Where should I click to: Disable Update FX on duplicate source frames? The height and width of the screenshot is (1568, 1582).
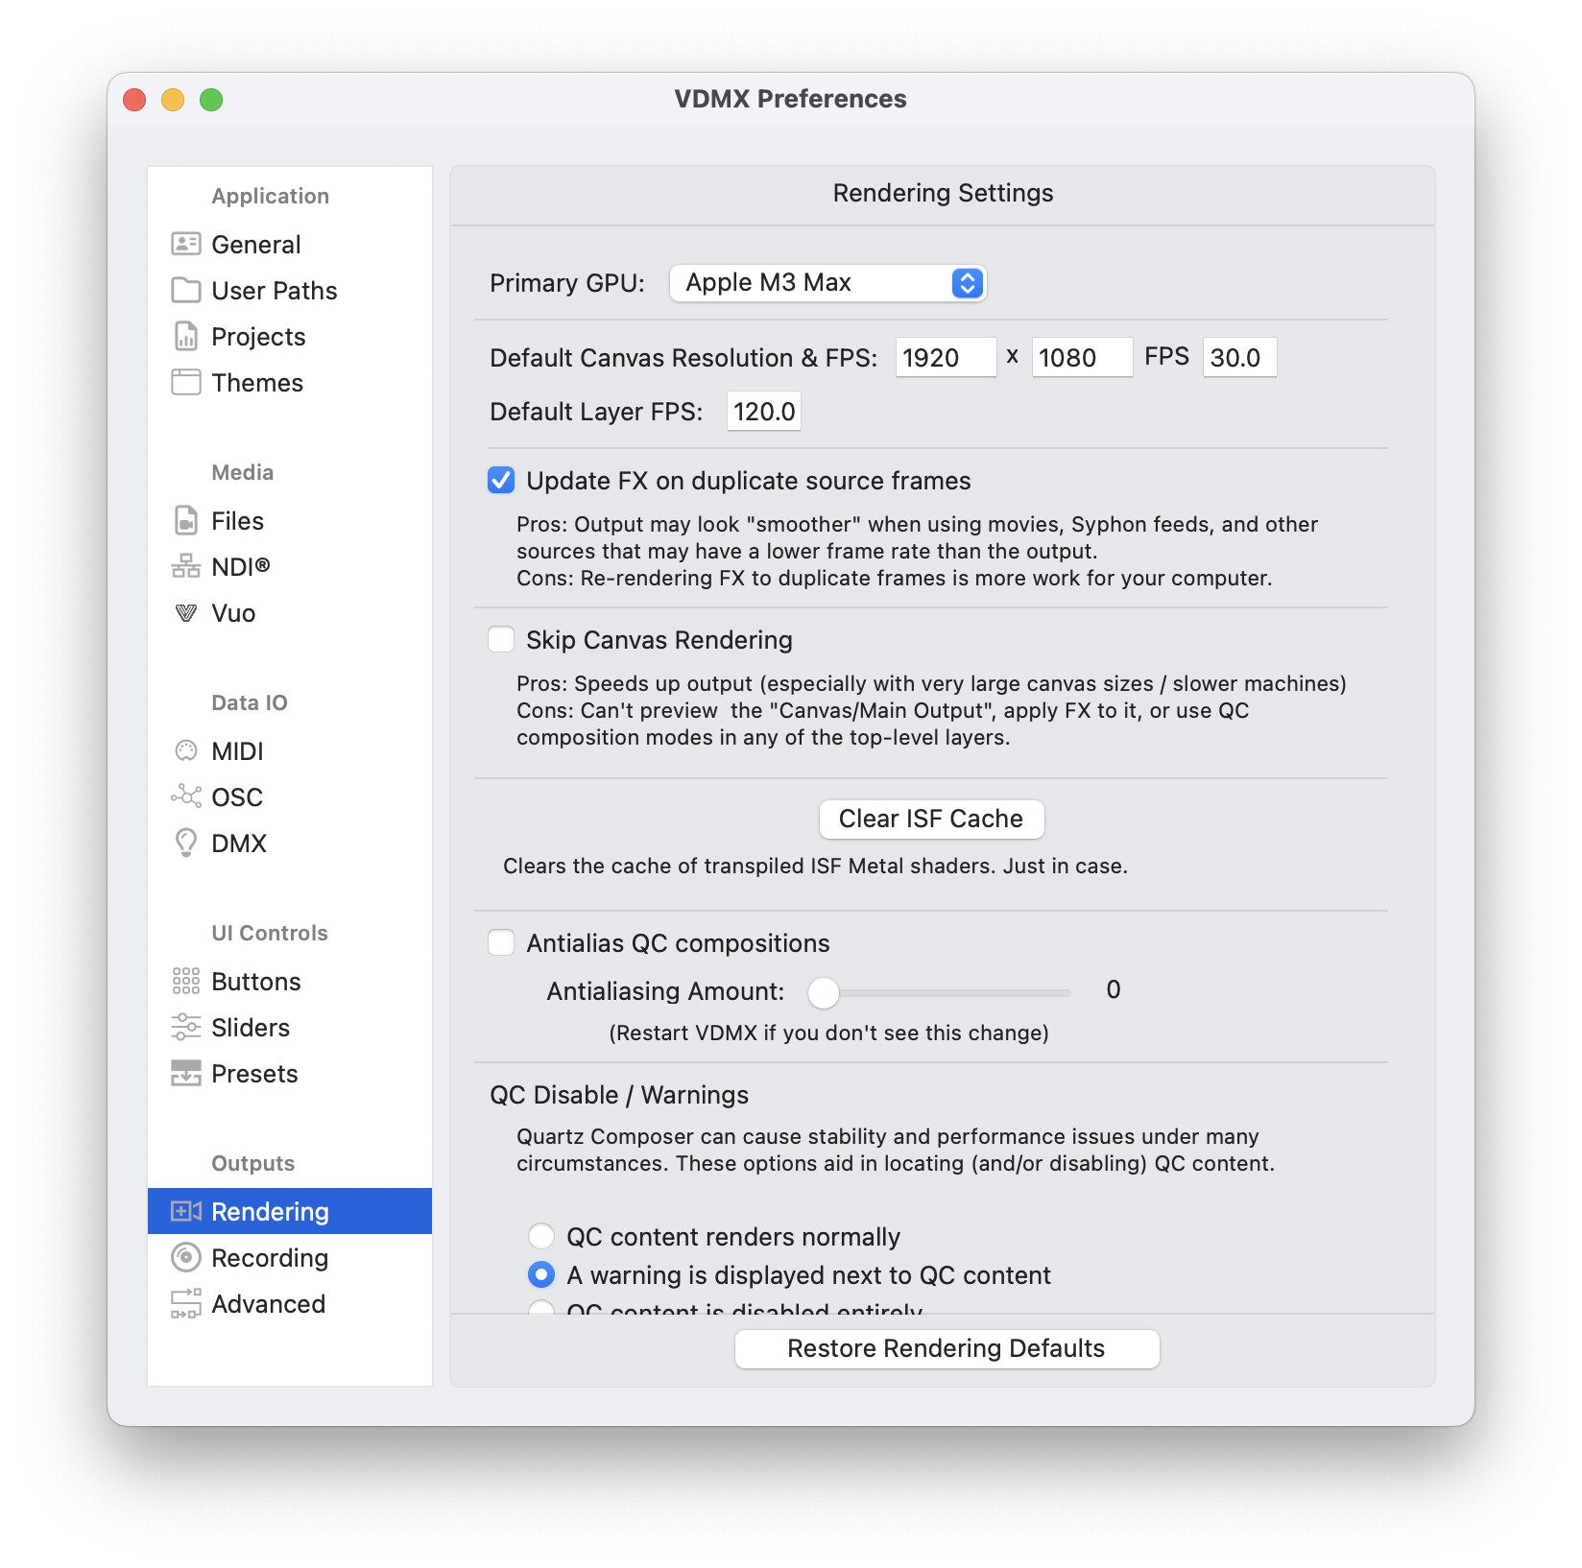pyautogui.click(x=501, y=481)
